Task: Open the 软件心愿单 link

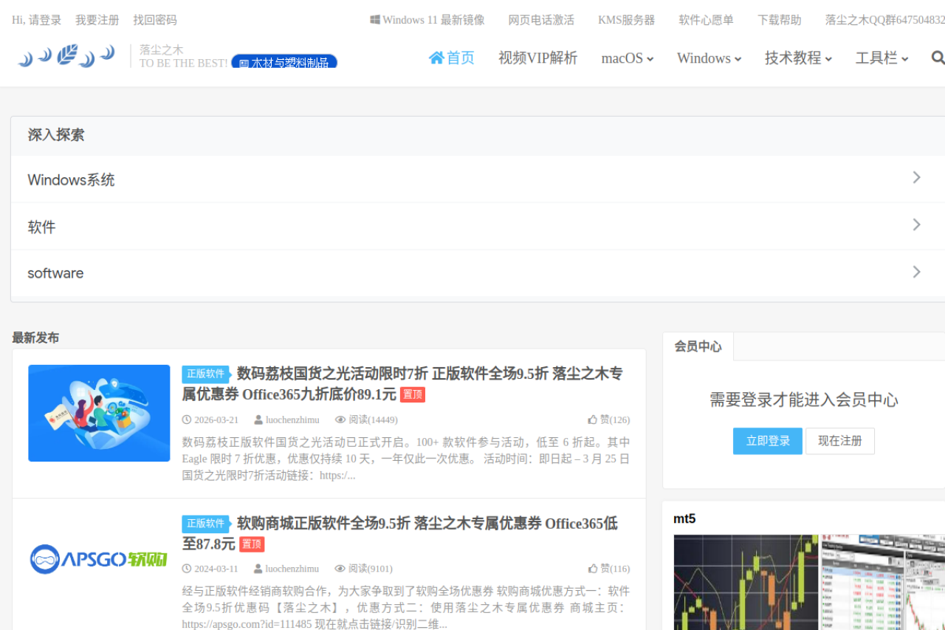Action: pyautogui.click(x=707, y=20)
